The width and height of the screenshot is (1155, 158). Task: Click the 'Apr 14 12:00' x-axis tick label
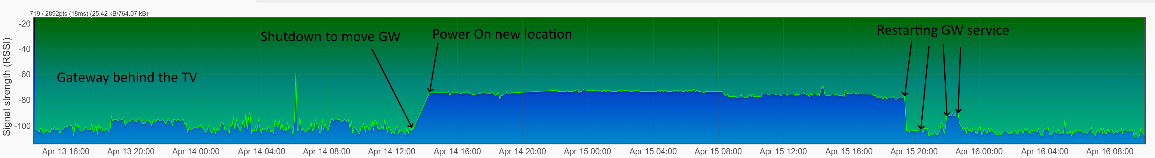click(x=391, y=151)
